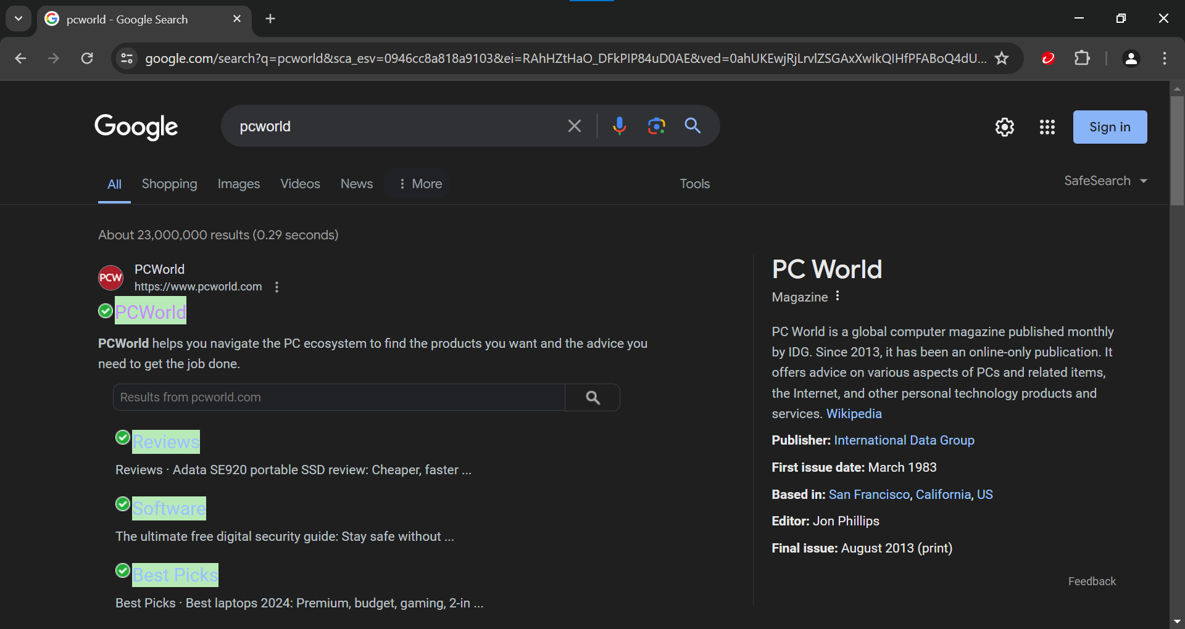Switch to the Shopping tab

click(x=169, y=184)
